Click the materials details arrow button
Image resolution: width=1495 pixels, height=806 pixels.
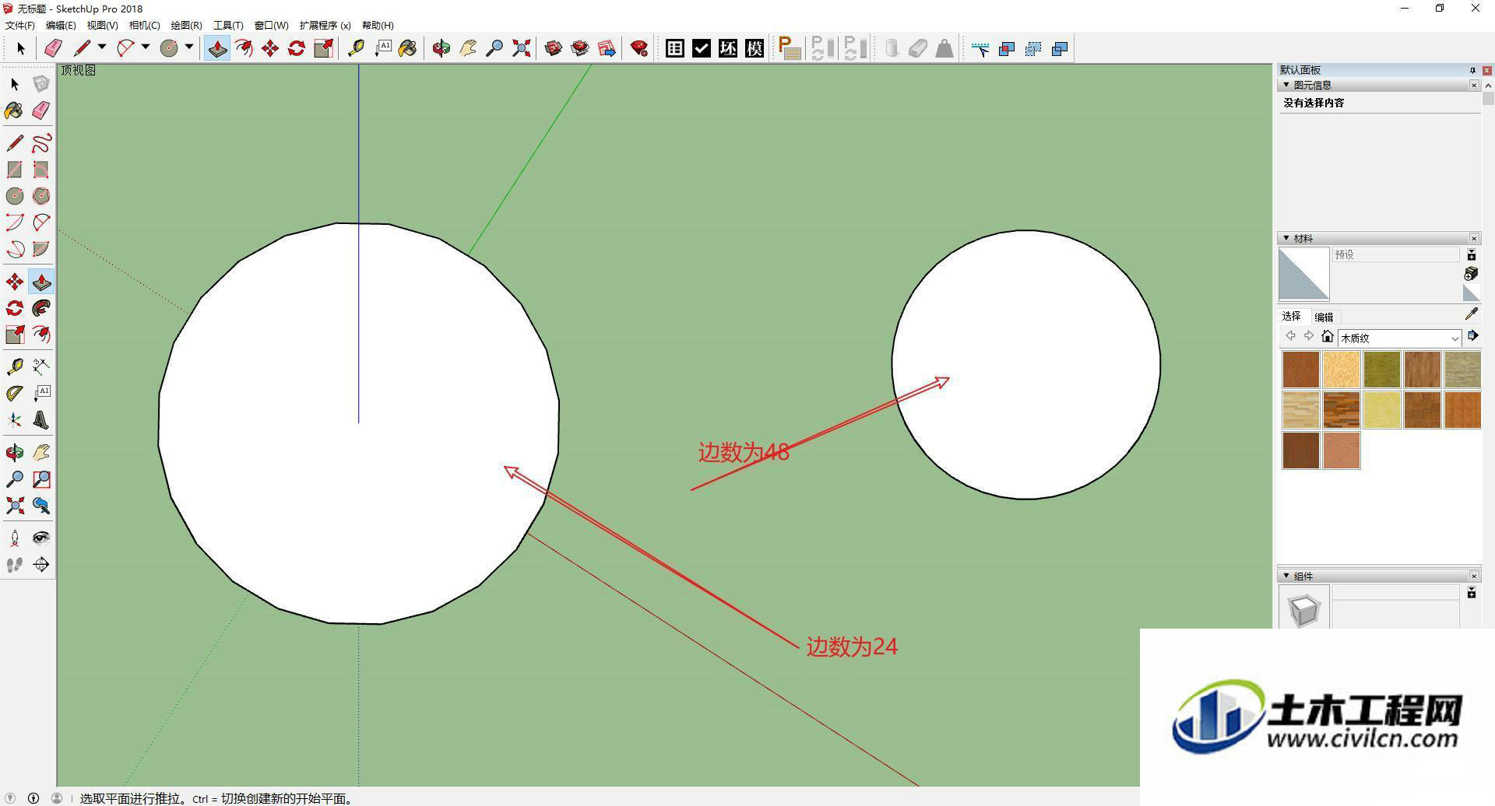pos(1472,336)
